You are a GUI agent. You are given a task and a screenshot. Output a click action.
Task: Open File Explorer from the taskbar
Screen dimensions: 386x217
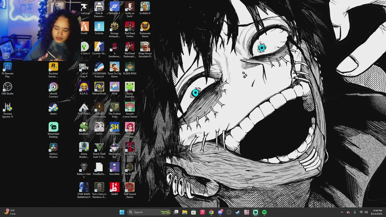click(x=185, y=212)
